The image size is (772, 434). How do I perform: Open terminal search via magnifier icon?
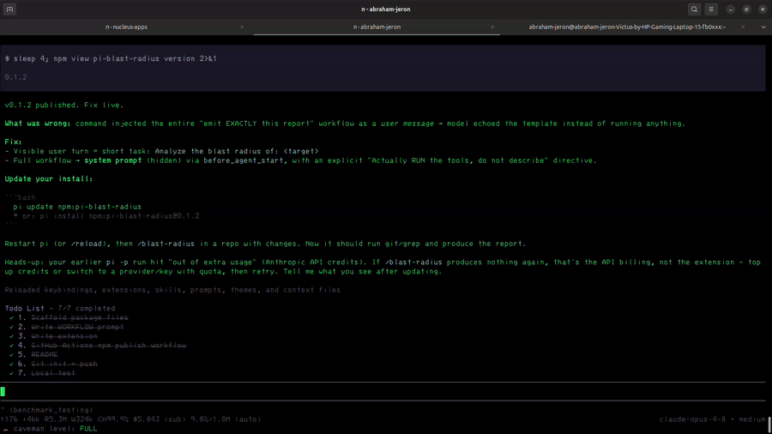(694, 9)
